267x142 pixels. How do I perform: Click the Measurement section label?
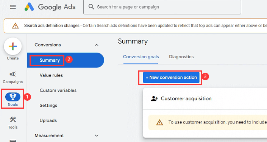(49, 136)
